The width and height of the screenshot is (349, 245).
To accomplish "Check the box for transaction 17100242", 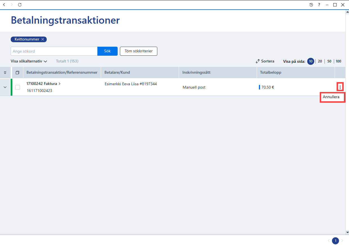I will [17, 87].
